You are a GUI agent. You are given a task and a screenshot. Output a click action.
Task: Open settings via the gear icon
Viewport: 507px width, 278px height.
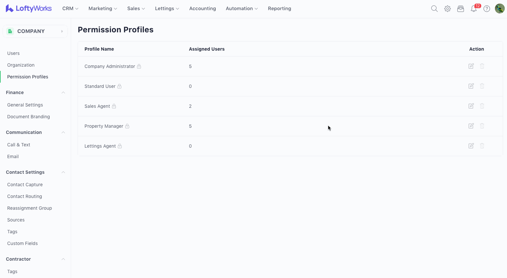coord(447,9)
